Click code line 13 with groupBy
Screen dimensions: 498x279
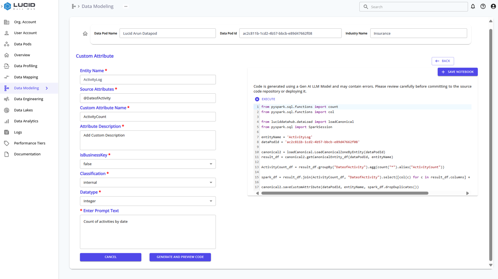tap(353, 167)
